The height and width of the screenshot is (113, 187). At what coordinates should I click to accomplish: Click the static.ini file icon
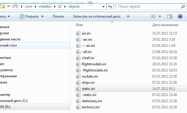point(78,89)
